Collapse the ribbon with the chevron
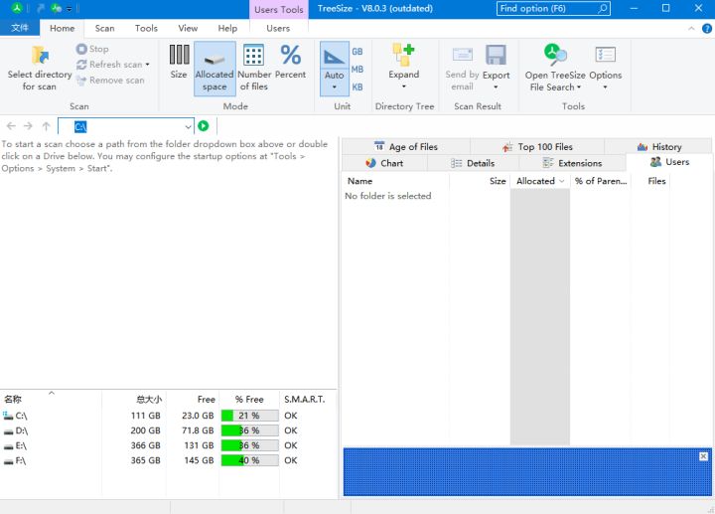 [691, 28]
